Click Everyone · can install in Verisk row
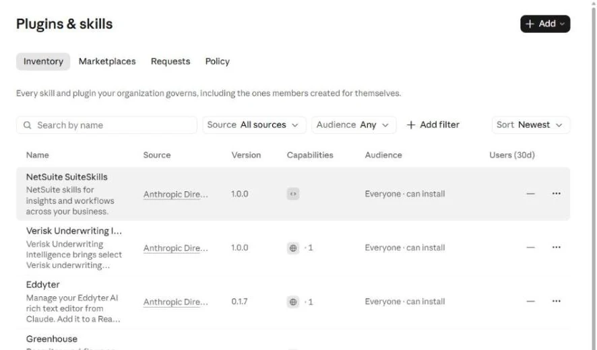The height and width of the screenshot is (350, 597). (x=405, y=248)
